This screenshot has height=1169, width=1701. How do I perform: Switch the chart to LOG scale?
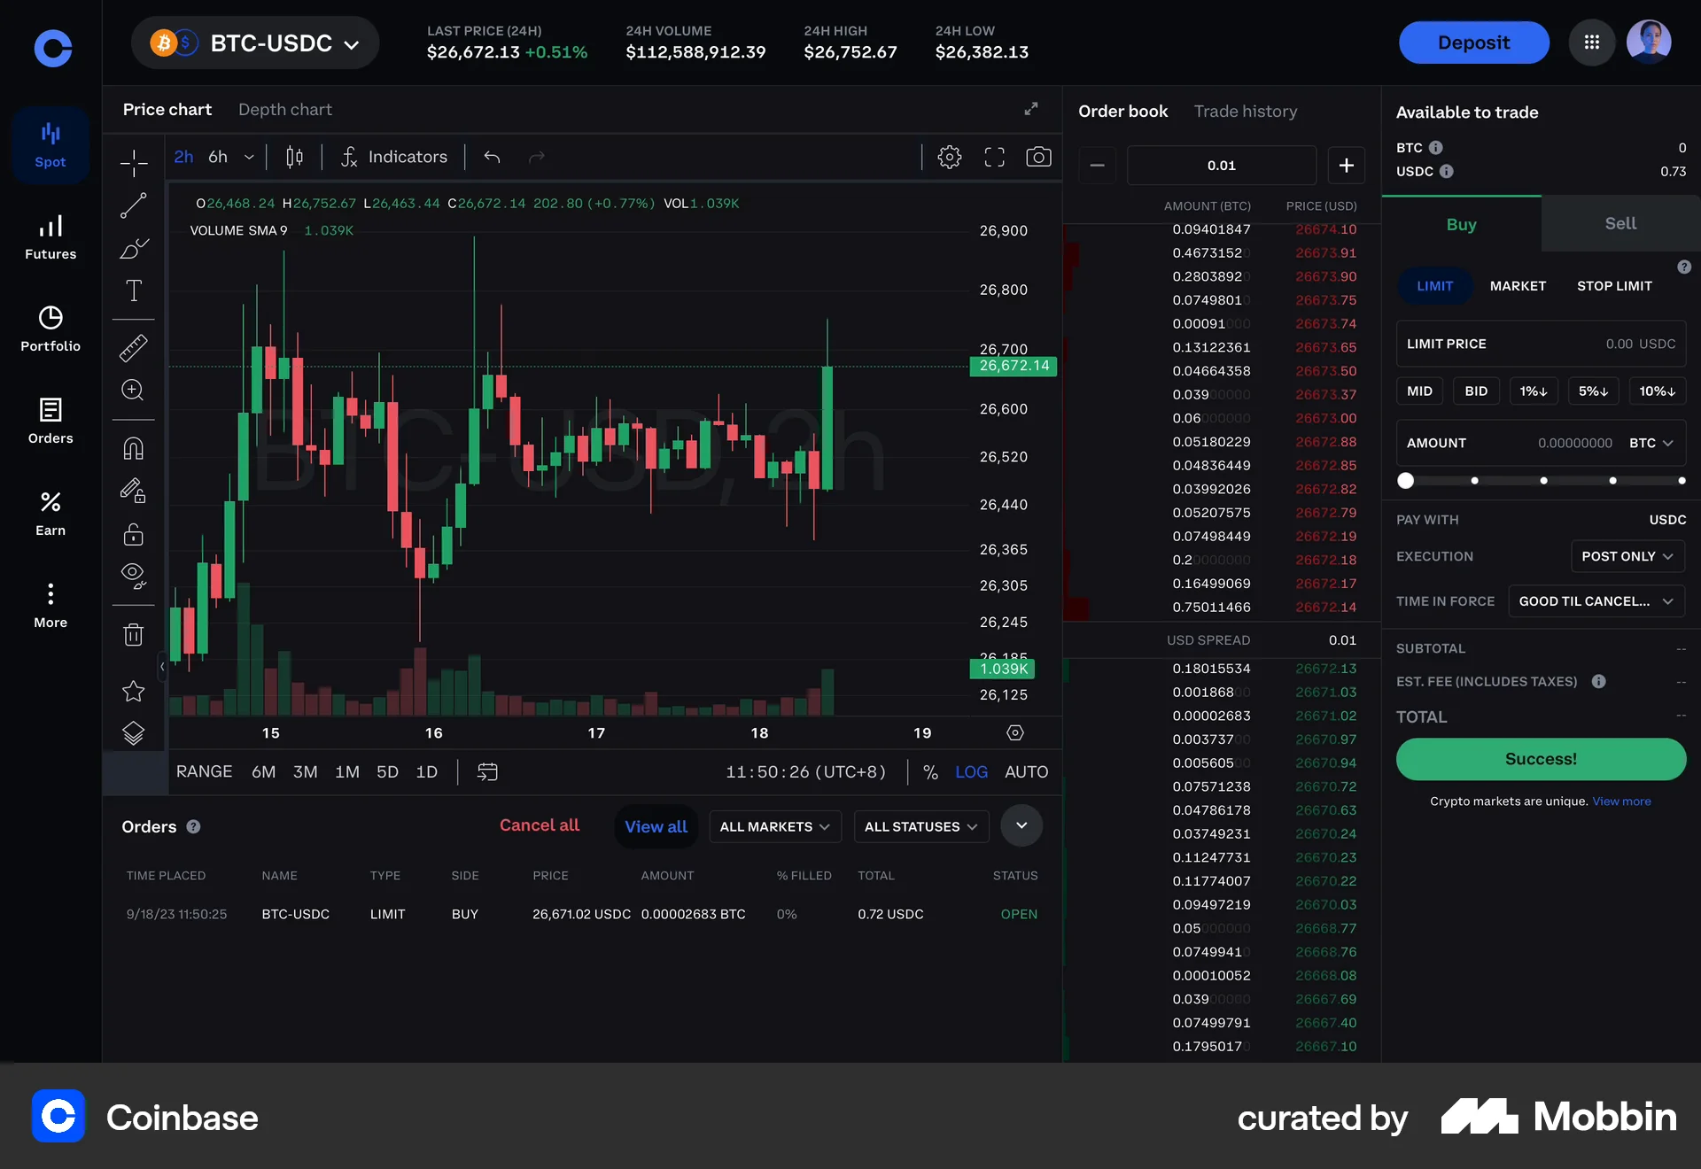point(972,771)
